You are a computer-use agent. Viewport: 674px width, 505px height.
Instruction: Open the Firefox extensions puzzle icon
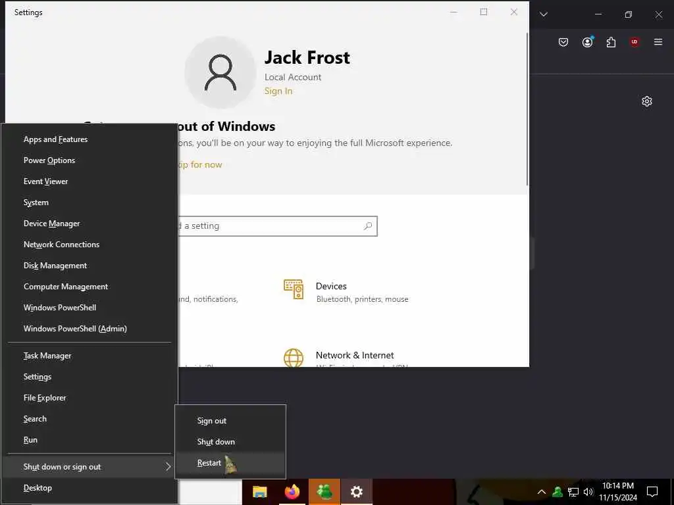tap(611, 42)
